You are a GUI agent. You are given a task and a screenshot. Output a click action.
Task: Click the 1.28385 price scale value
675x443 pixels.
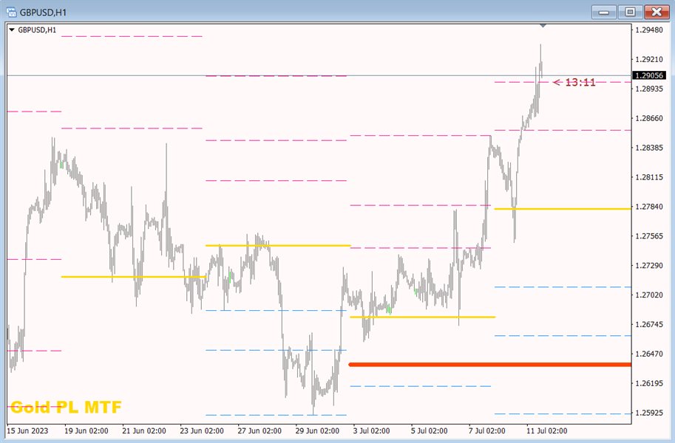point(649,148)
